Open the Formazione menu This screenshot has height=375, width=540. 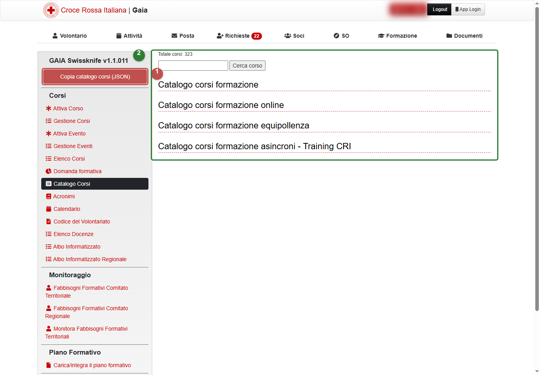[x=397, y=36]
